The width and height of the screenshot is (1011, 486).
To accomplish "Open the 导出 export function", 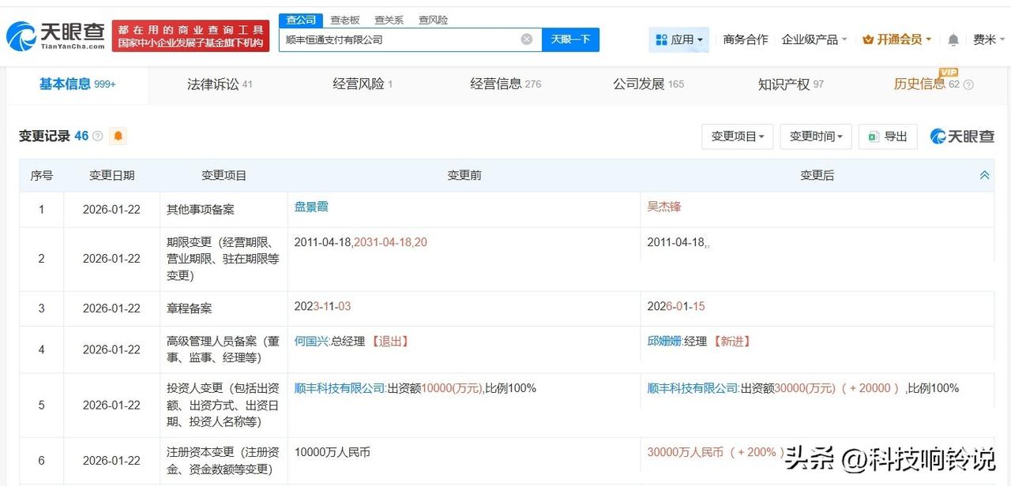I will pos(888,136).
